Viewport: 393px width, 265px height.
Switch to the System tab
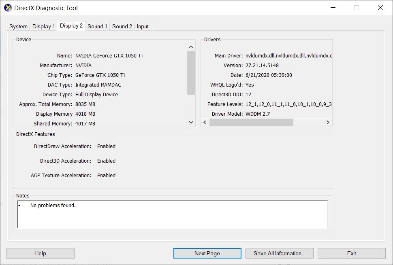click(x=18, y=26)
